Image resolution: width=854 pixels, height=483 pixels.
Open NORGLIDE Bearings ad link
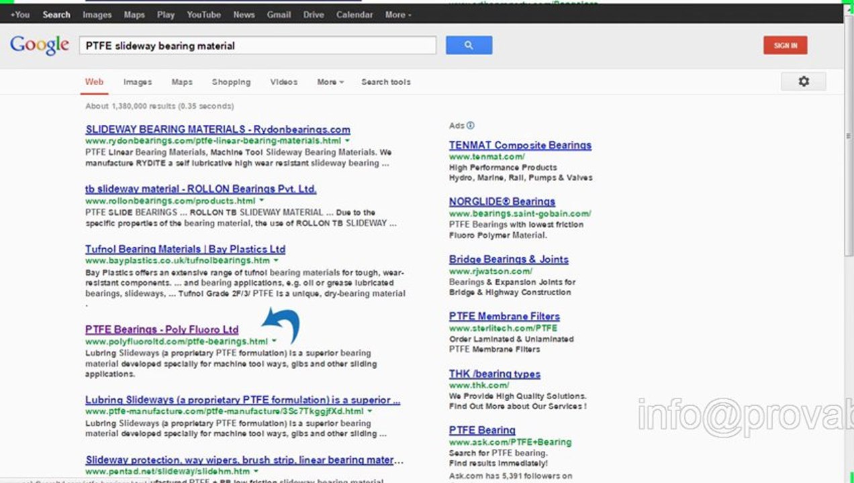502,202
